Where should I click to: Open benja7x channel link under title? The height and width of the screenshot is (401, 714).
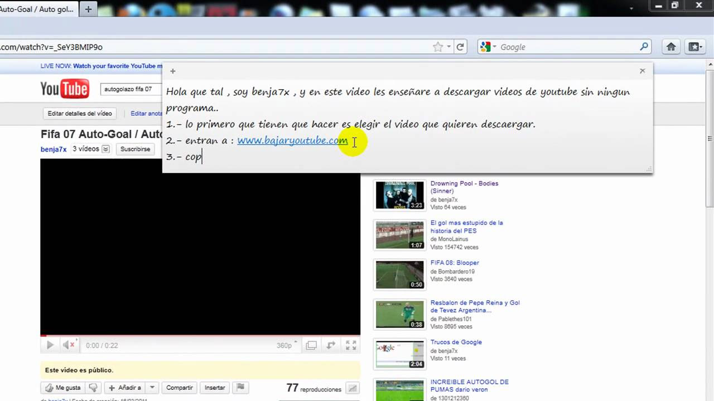(x=54, y=149)
